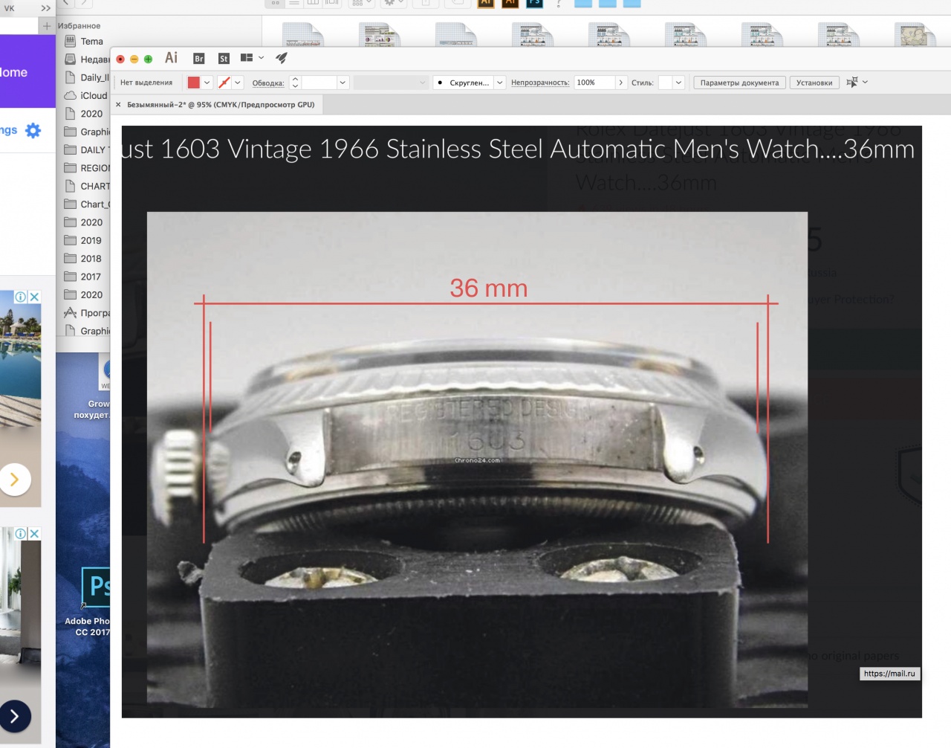Image resolution: width=951 pixels, height=748 pixels.
Task: Click the Программы applications icon in Finder sidebar
Action: (x=71, y=312)
